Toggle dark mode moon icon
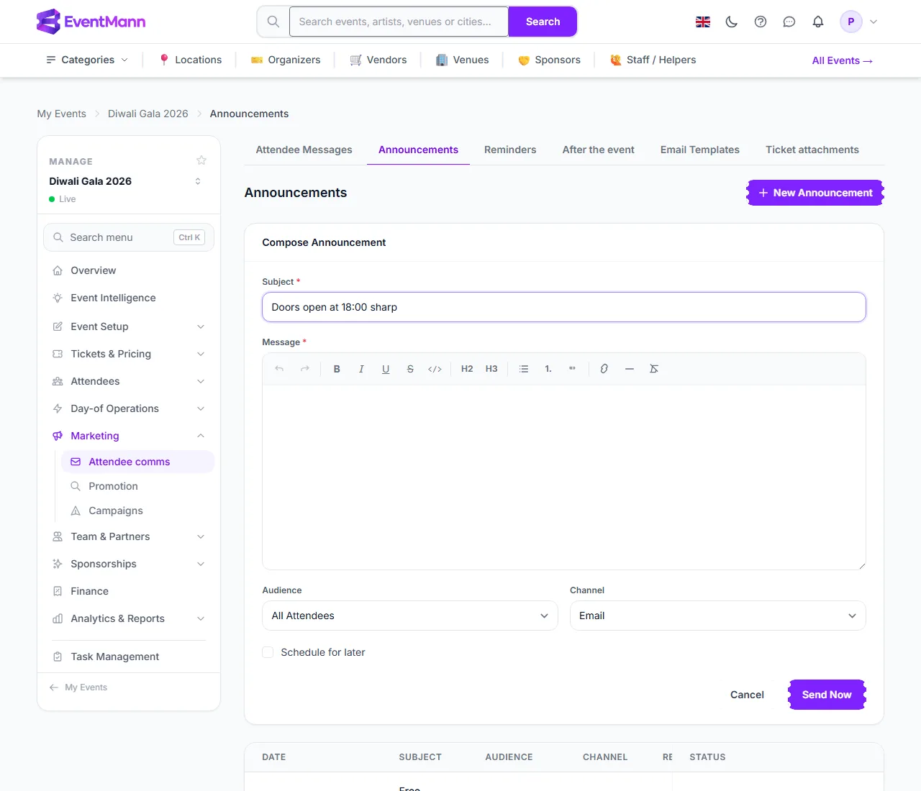The height and width of the screenshot is (791, 921). 732,22
